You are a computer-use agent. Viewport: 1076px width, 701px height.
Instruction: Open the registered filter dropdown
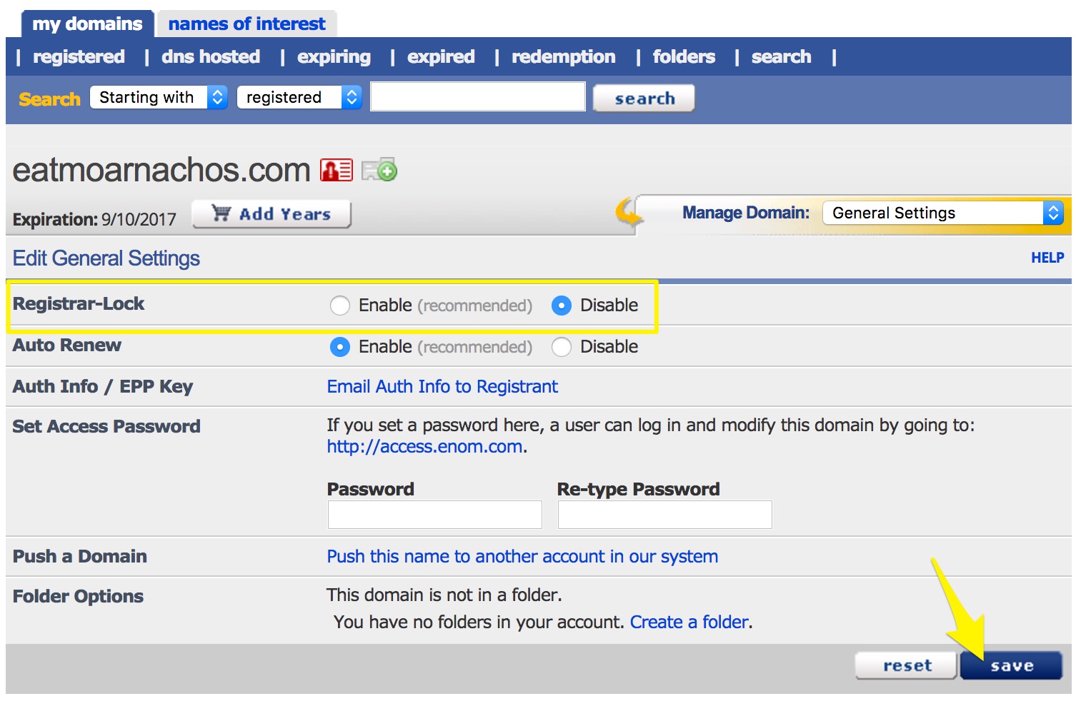(x=299, y=97)
